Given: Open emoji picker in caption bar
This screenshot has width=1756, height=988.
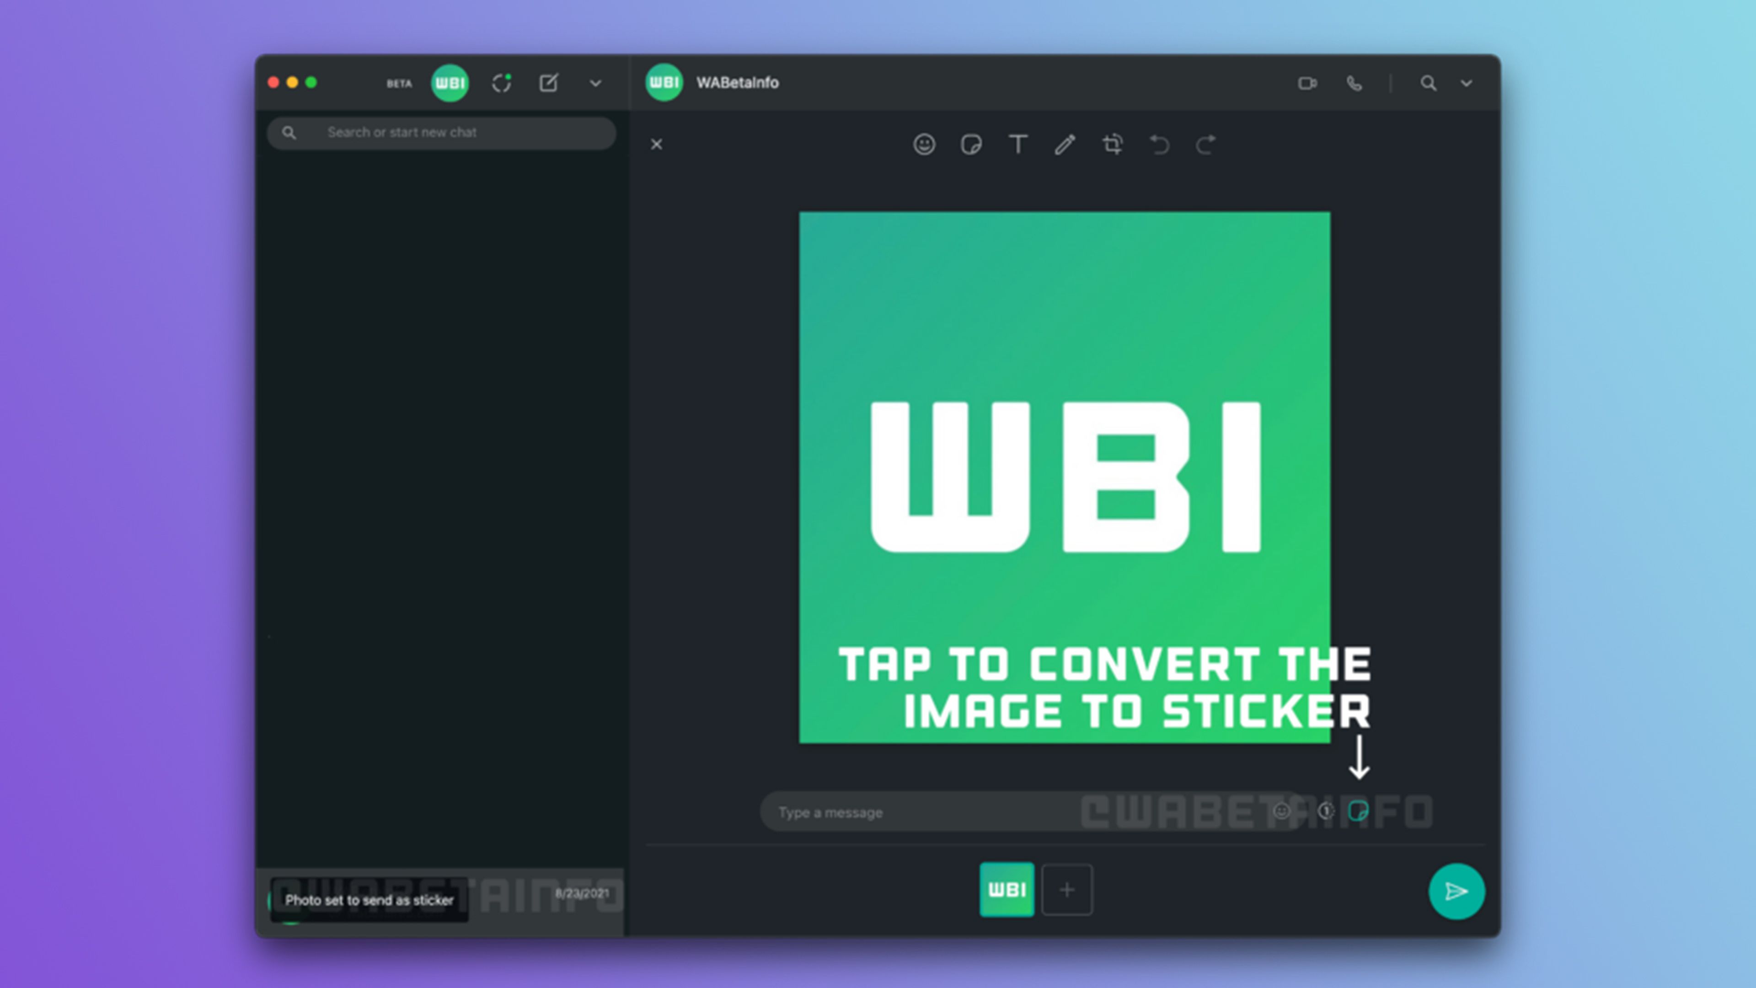Looking at the screenshot, I should coord(1281,811).
